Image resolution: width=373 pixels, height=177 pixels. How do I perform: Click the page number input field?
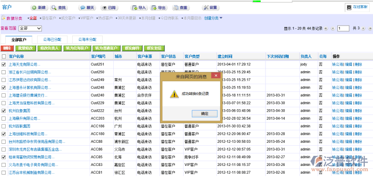click(x=343, y=28)
